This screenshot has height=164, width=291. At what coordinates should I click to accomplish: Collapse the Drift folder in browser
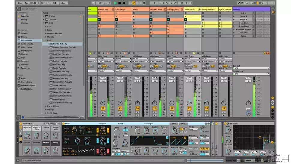44,23
